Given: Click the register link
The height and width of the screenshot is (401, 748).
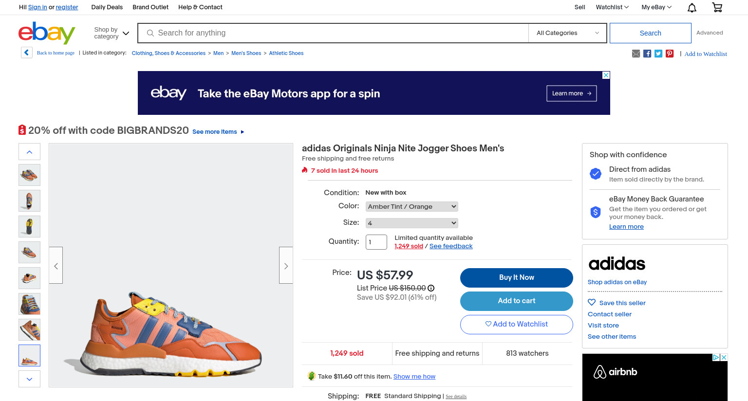Looking at the screenshot, I should (x=67, y=7).
